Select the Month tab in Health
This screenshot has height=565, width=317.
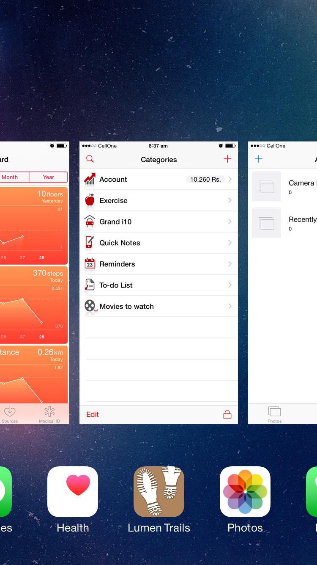14,177
